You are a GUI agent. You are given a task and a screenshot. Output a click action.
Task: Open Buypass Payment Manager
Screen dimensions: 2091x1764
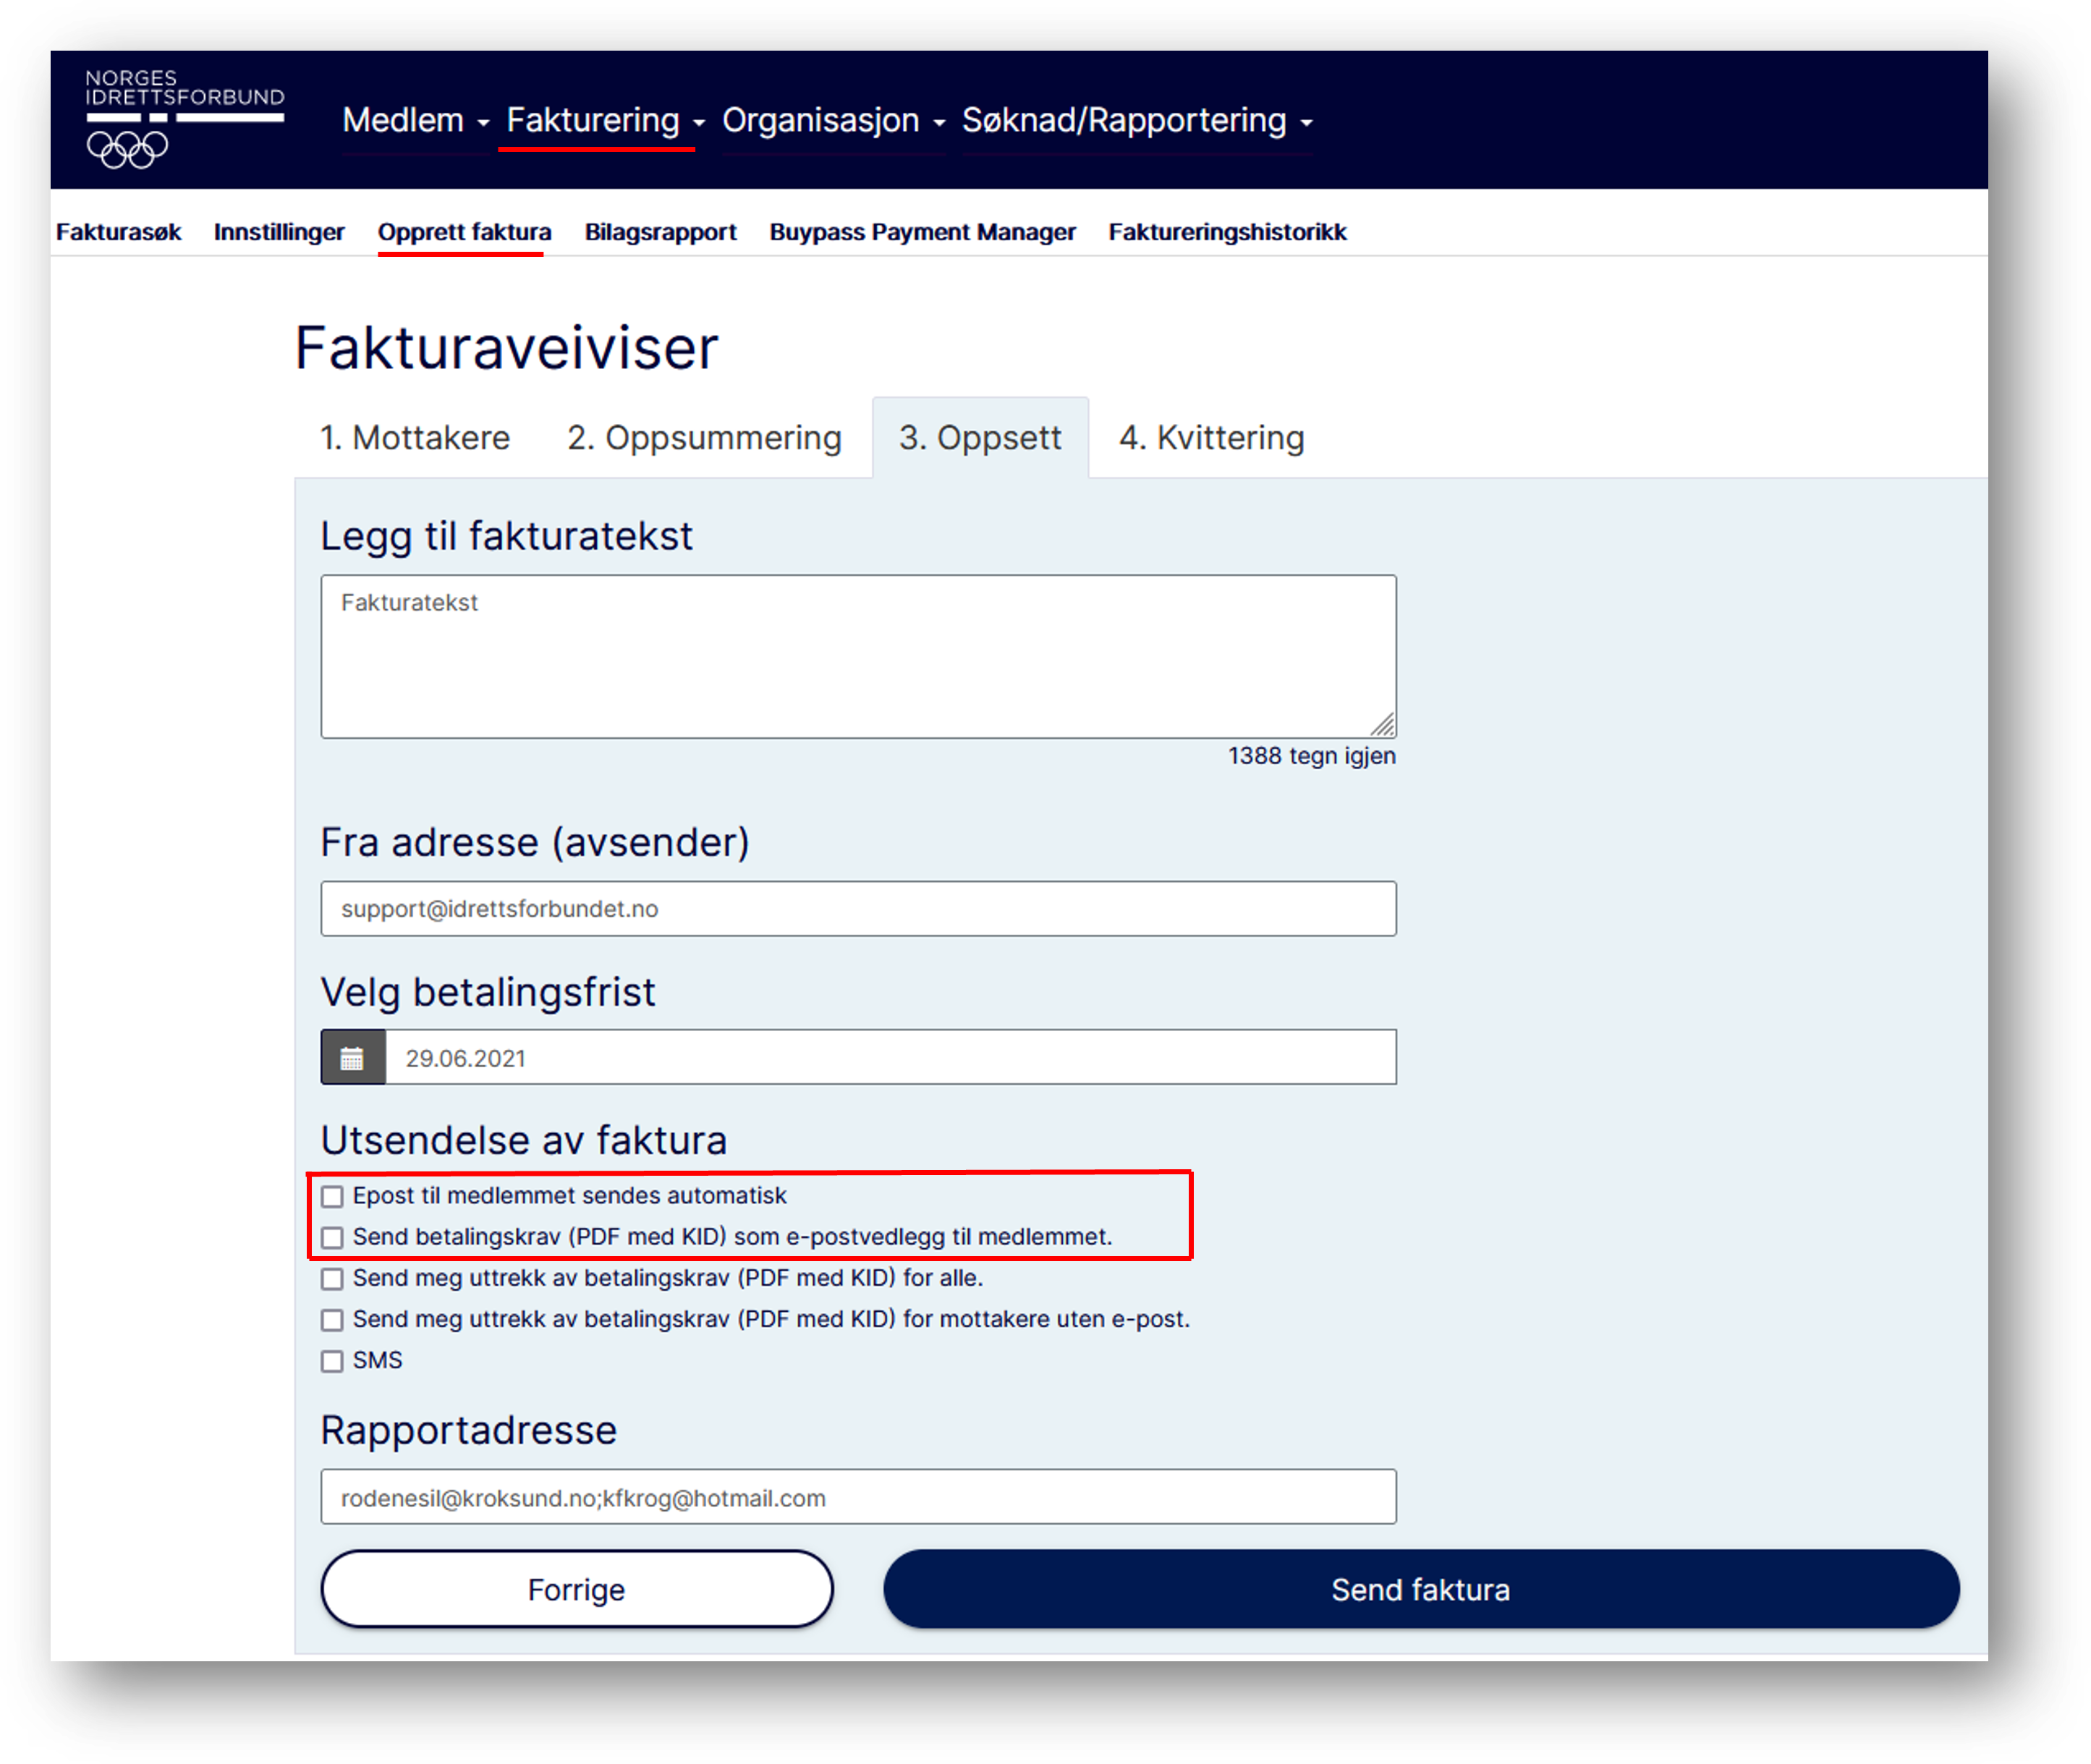pos(922,232)
